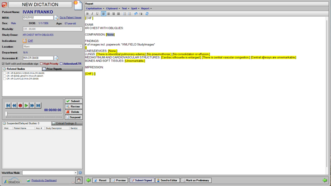
Task: Click the MRN search icon
Action: 56,18
